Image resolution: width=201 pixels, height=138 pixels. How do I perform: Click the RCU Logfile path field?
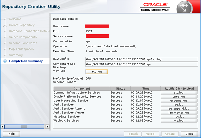click(141, 59)
